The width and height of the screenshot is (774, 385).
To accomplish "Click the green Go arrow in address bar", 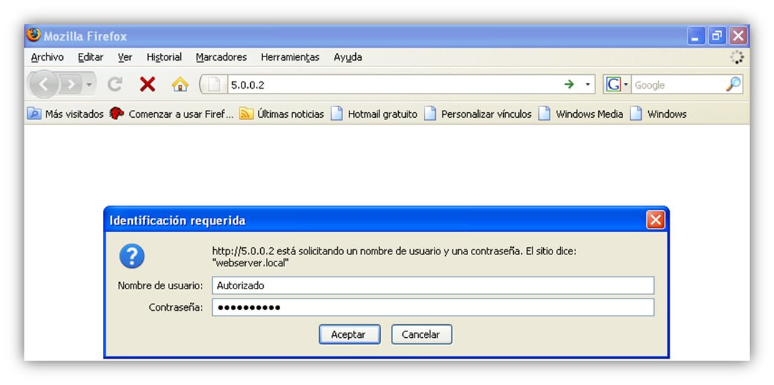I will [x=569, y=84].
